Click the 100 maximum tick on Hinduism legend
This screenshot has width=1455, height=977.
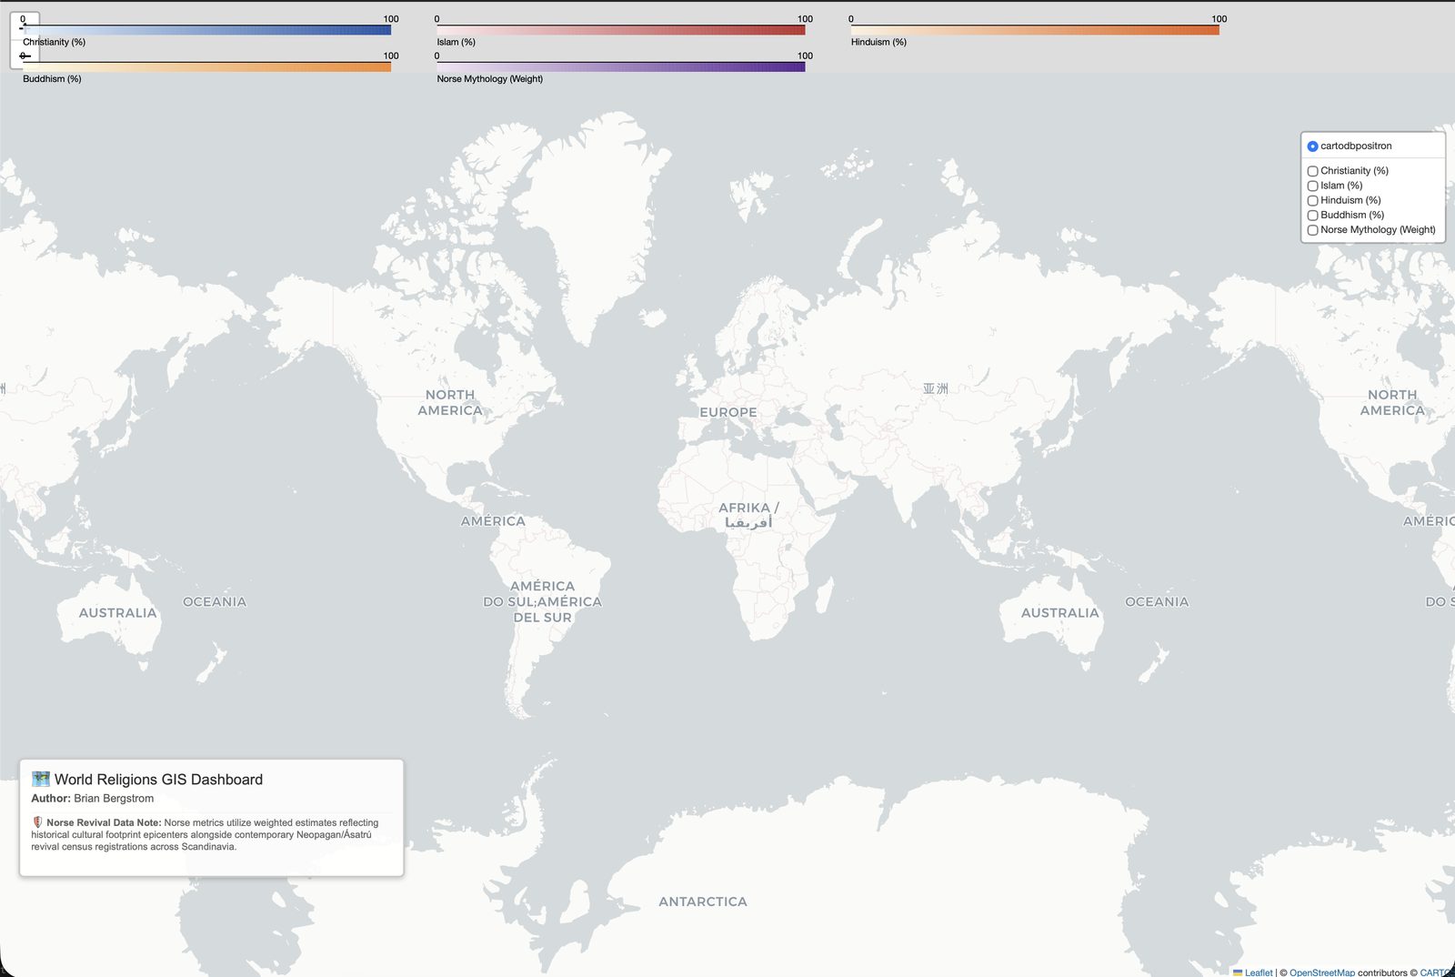pos(1219,18)
